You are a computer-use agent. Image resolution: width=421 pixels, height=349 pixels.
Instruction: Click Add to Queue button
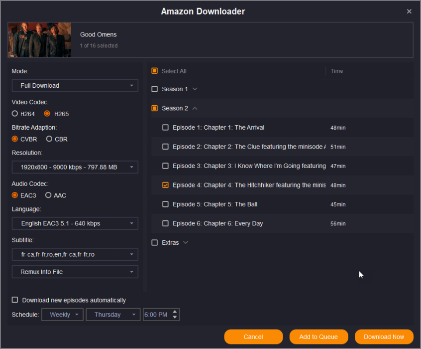pos(318,337)
